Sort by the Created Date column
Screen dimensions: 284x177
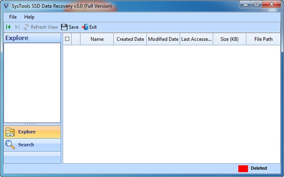coord(130,39)
